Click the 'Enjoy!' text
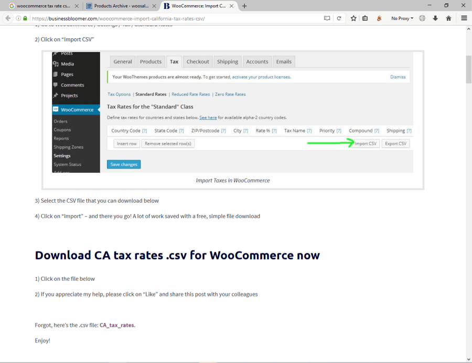 click(x=42, y=341)
